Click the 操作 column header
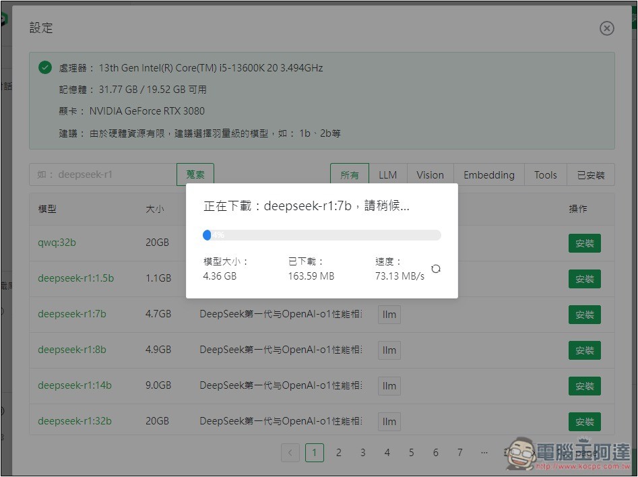 578,209
